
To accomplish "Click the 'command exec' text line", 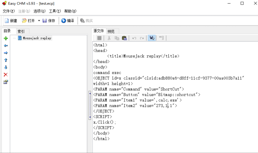I will tap(107, 72).
